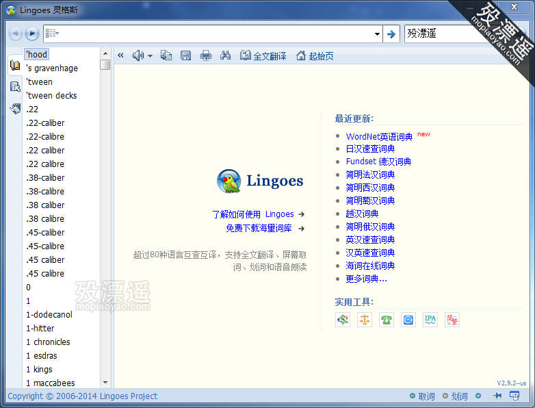This screenshot has height=408, width=535.
Task: Collapse the word list with double chevron
Action: pyautogui.click(x=120, y=55)
